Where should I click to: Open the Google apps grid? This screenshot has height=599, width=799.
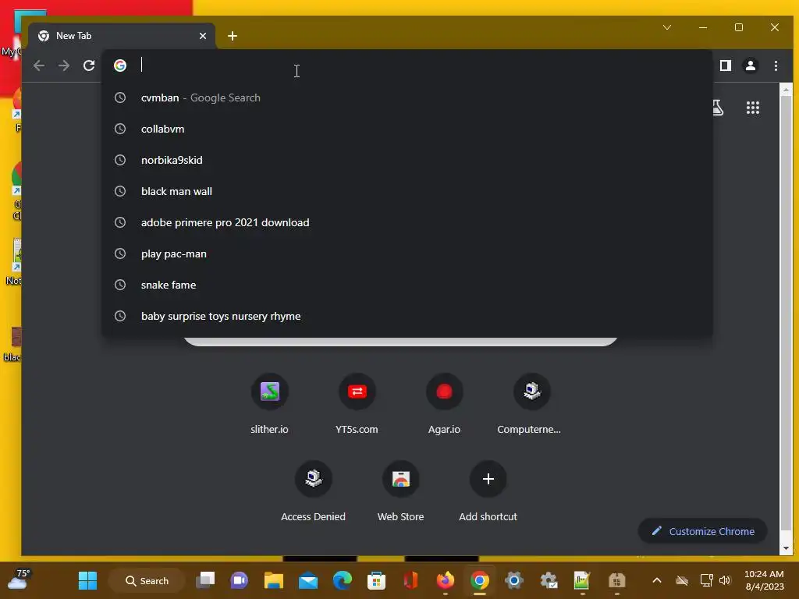(x=753, y=108)
